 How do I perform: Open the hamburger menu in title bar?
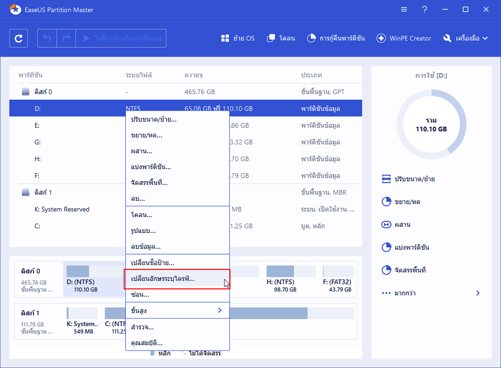(x=404, y=10)
